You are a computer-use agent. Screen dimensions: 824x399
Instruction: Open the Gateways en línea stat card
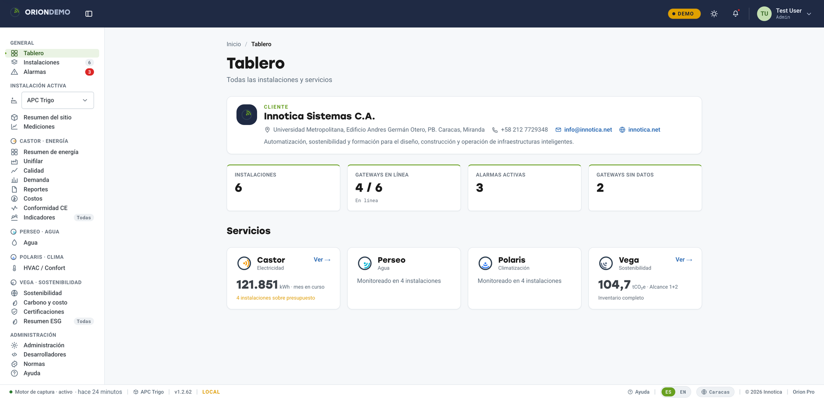click(404, 188)
